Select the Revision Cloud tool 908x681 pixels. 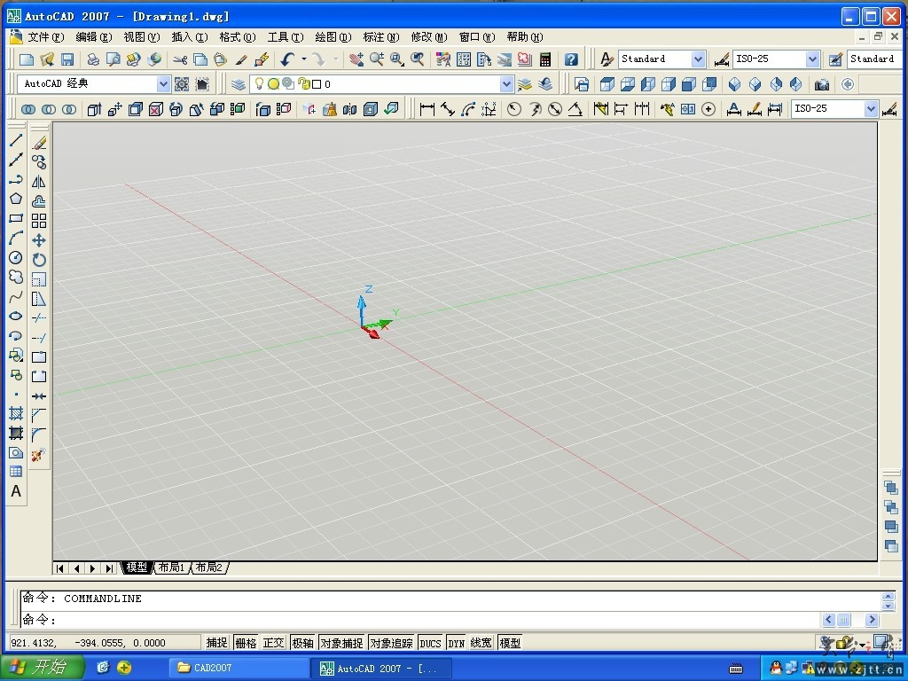(16, 277)
